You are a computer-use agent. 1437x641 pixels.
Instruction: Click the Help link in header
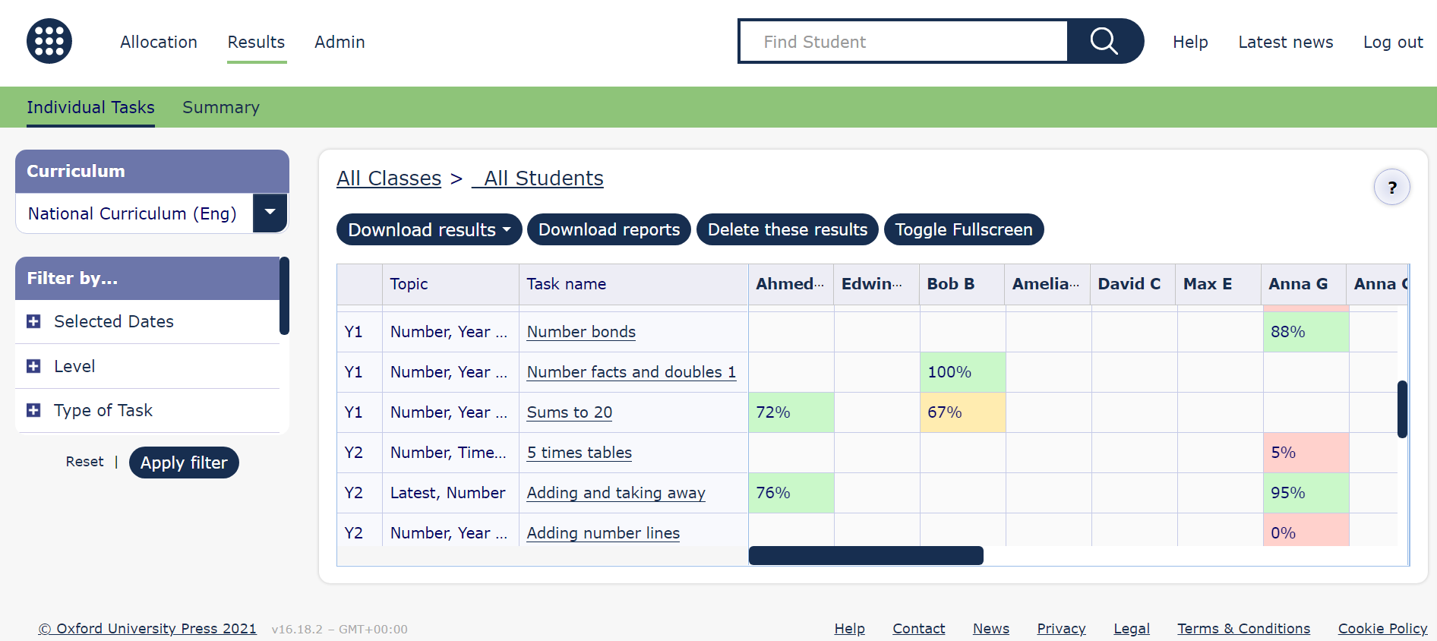pos(1190,42)
